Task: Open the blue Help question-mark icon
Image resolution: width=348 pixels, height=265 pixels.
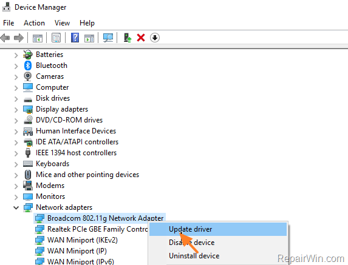Action: [x=75, y=38]
